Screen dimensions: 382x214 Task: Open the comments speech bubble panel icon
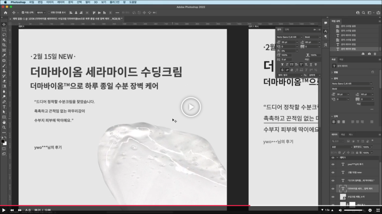pyautogui.click(x=325, y=23)
